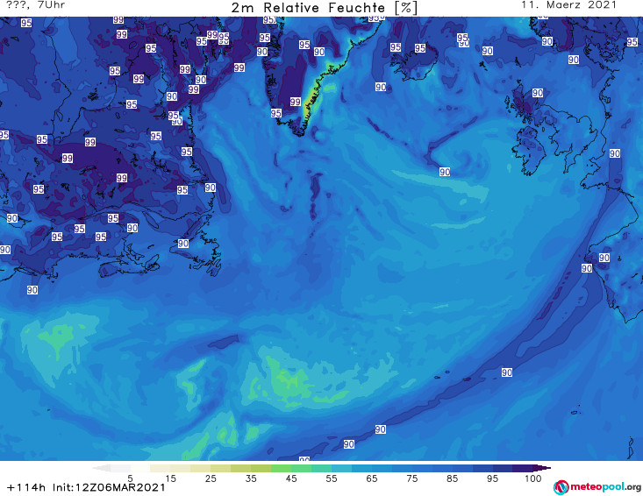Screen dimensions: 643x496
Task: Click the dark purple arrow tip ending the color scale
Action: 542,468
